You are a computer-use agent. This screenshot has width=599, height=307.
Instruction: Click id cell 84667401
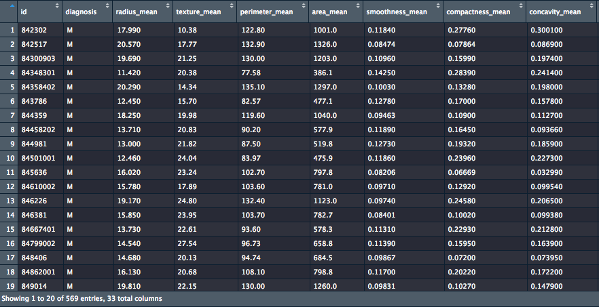(x=38, y=229)
